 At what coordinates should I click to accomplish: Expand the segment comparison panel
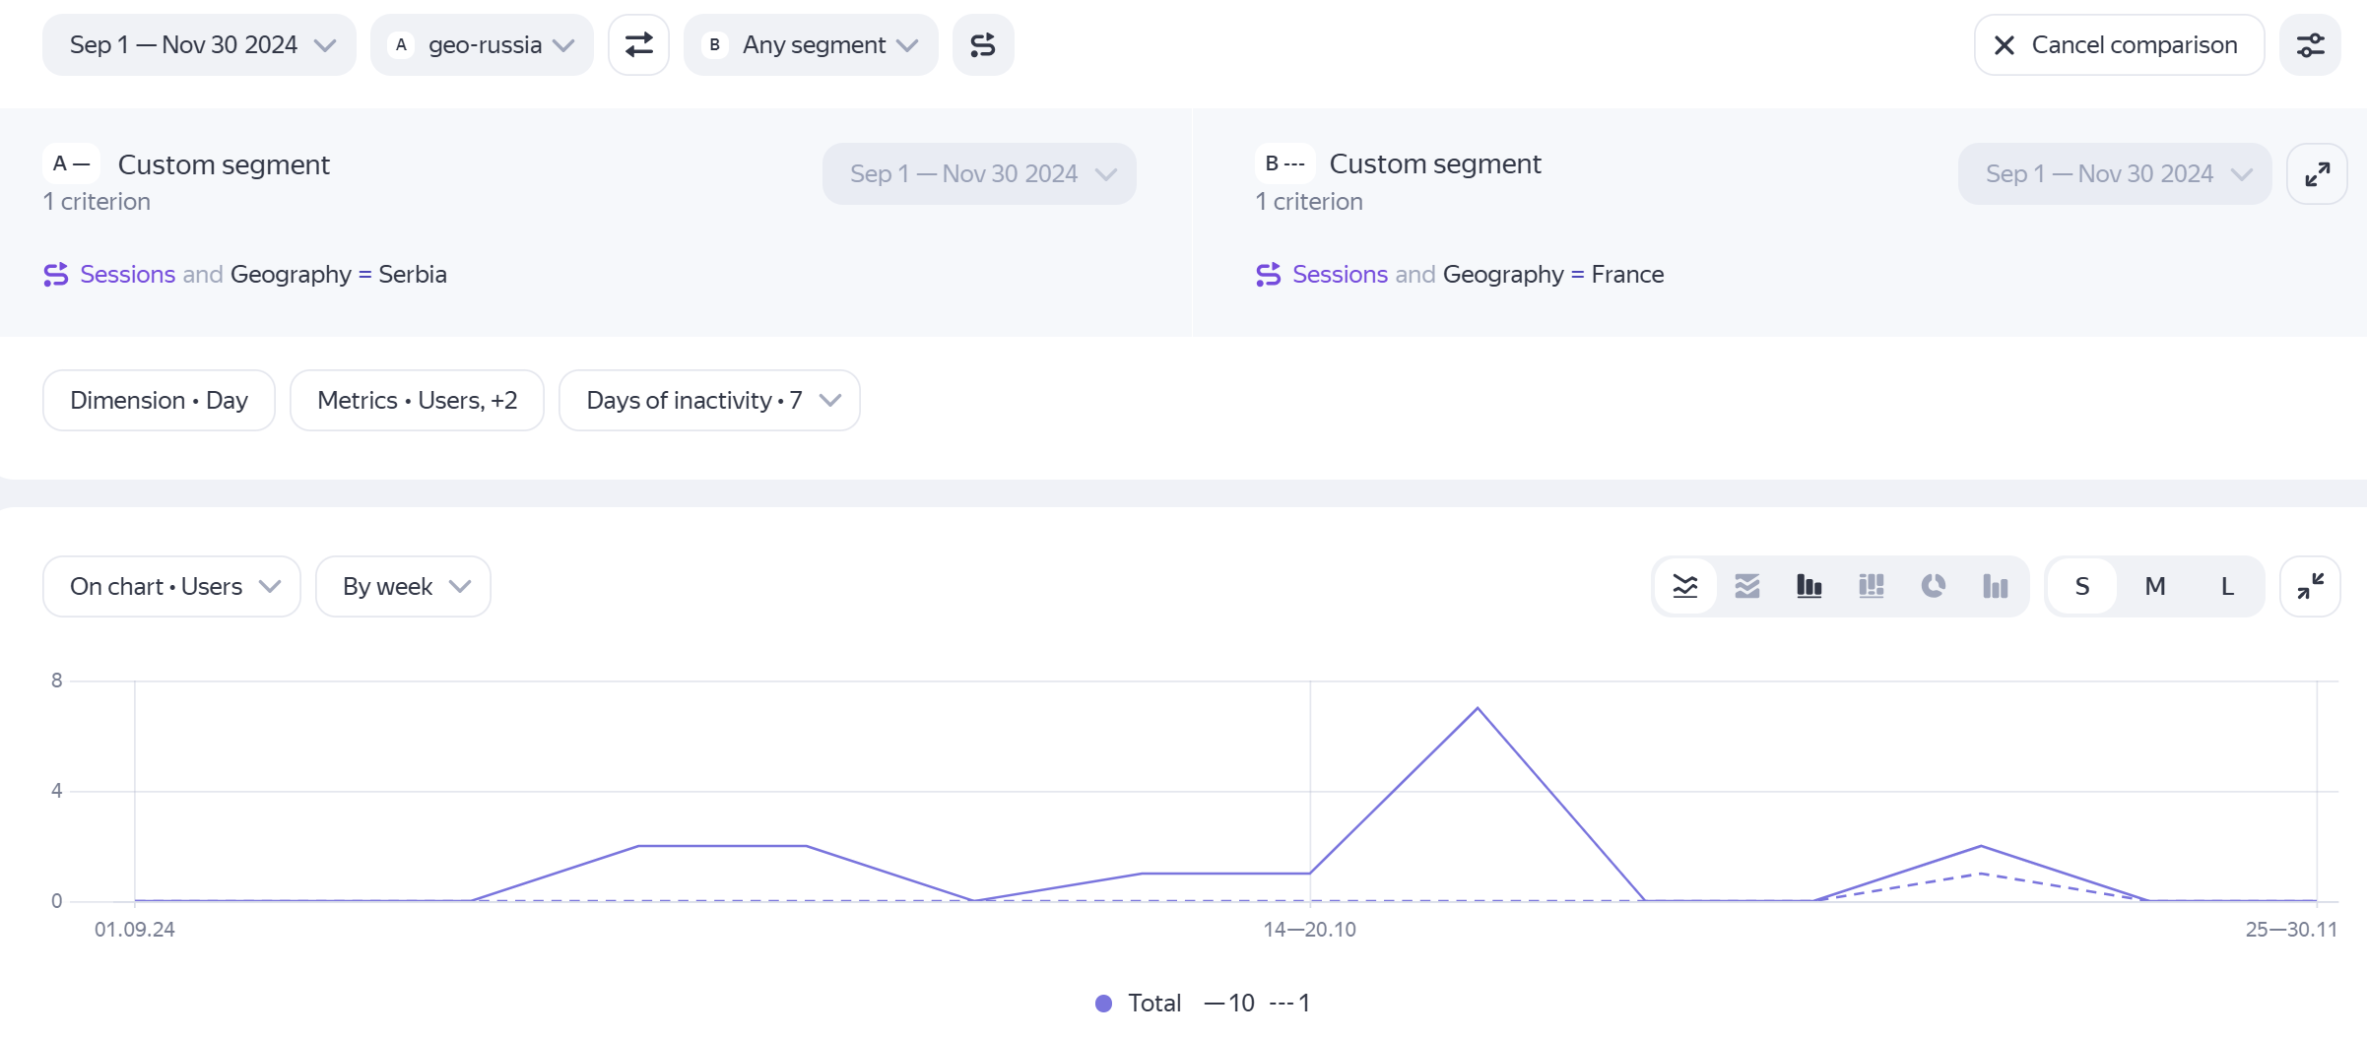(2317, 174)
